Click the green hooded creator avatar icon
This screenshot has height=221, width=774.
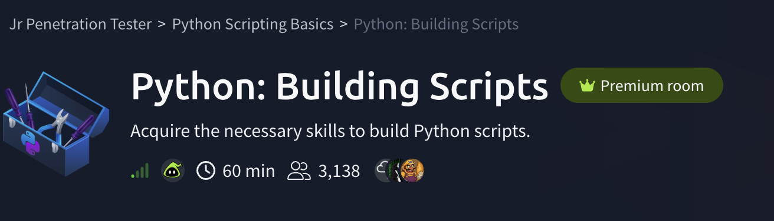pyautogui.click(x=173, y=171)
